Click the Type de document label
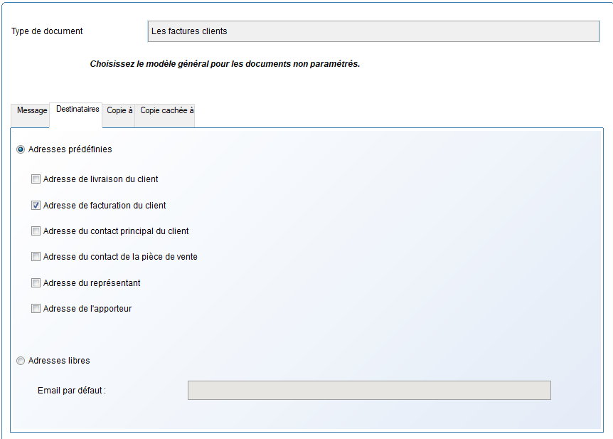 [47, 31]
